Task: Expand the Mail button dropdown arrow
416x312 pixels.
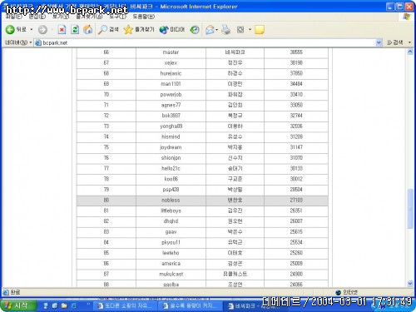Action: 216,30
